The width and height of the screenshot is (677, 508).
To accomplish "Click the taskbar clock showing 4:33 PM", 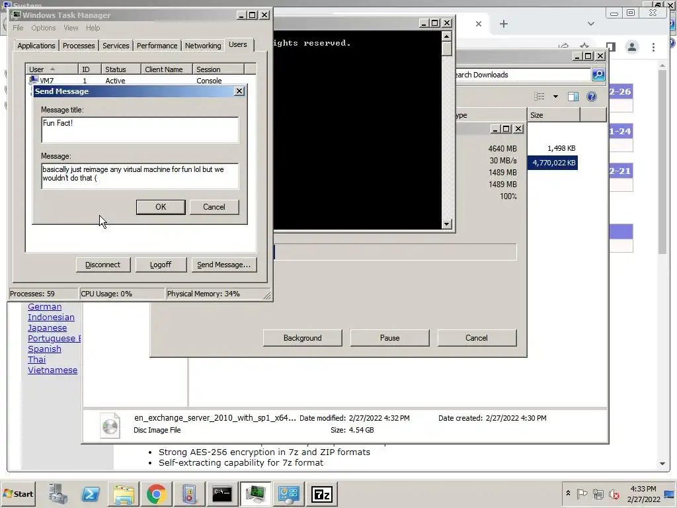I will click(643, 489).
